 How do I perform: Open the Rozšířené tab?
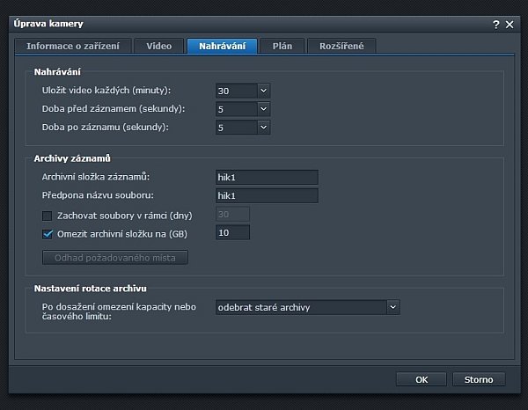(341, 46)
